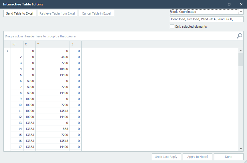247x163 pixels.
Task: Close the Interactive Table Editing dialog
Action: [x=241, y=4]
